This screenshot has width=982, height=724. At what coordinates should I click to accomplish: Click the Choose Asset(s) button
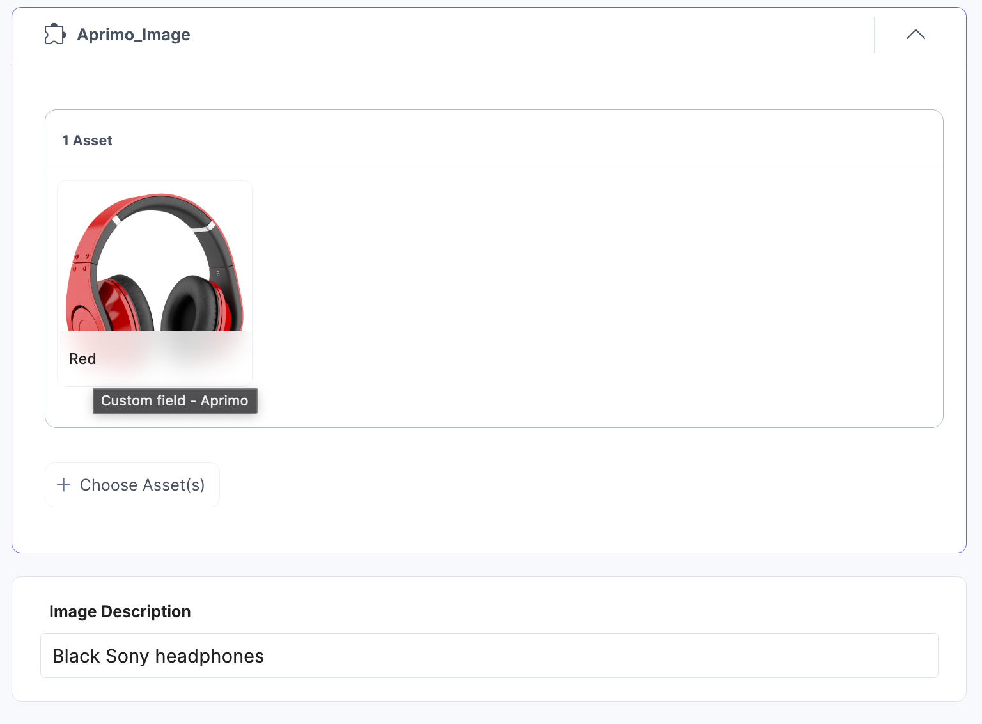coord(132,485)
